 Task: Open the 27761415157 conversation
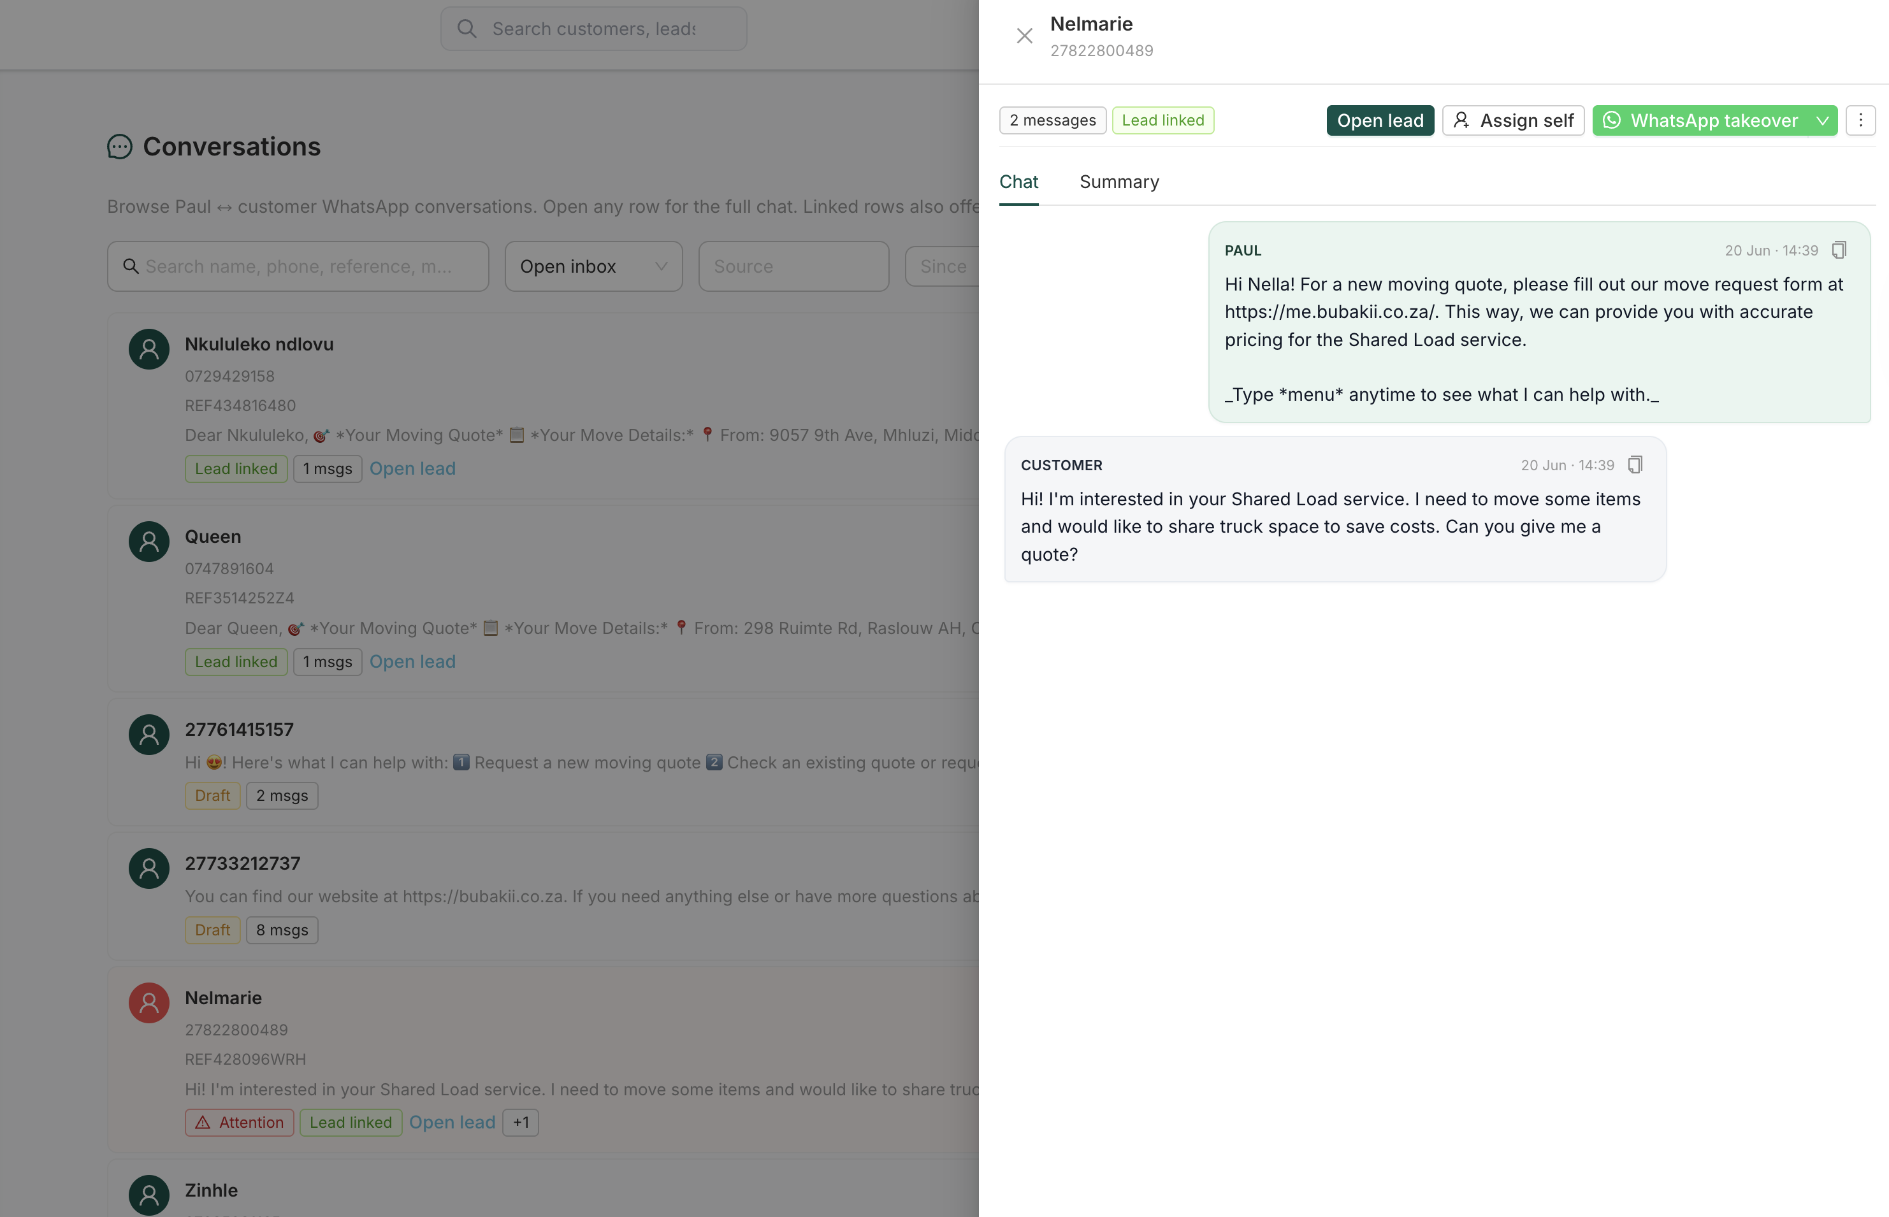tap(544, 762)
